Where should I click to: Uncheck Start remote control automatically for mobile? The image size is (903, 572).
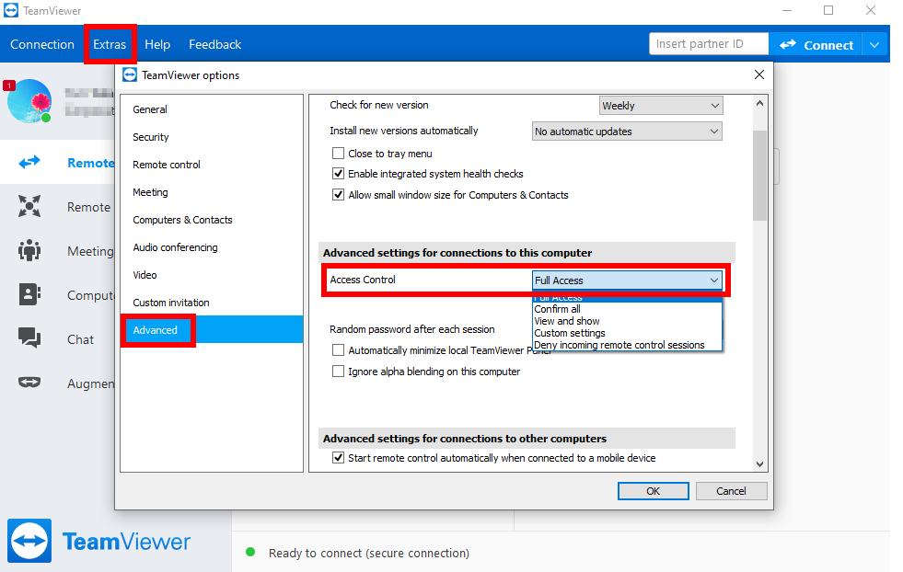338,458
